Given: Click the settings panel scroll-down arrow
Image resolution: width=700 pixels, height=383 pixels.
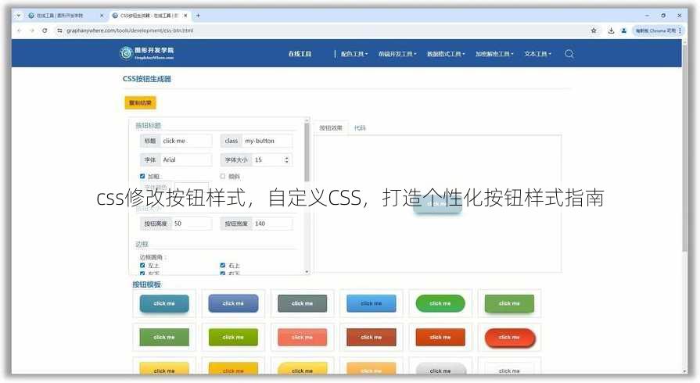Looking at the screenshot, I should [x=307, y=271].
